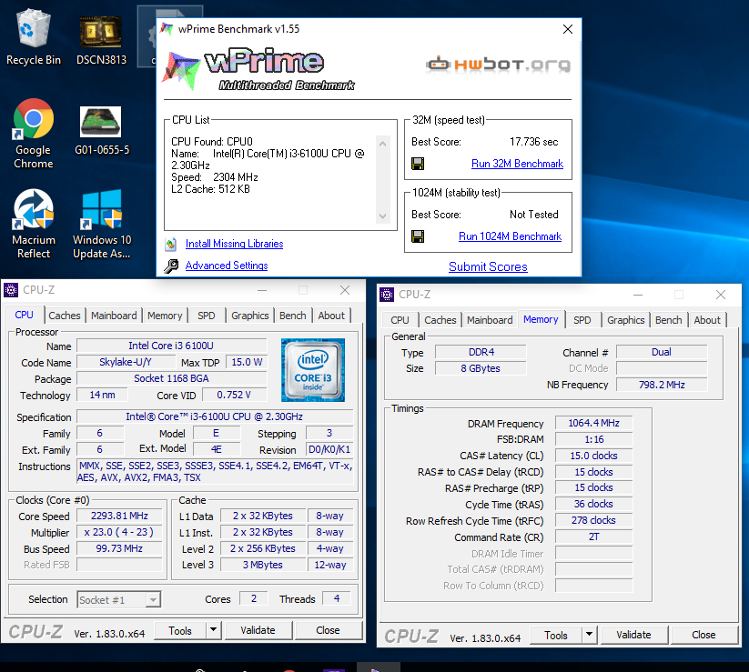Click the save disk icon for 1024M score
The height and width of the screenshot is (672, 749).
coord(418,236)
